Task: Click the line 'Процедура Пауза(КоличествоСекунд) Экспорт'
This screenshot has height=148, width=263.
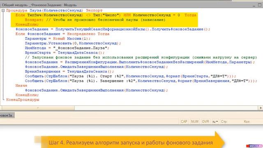Action: (x=54, y=10)
